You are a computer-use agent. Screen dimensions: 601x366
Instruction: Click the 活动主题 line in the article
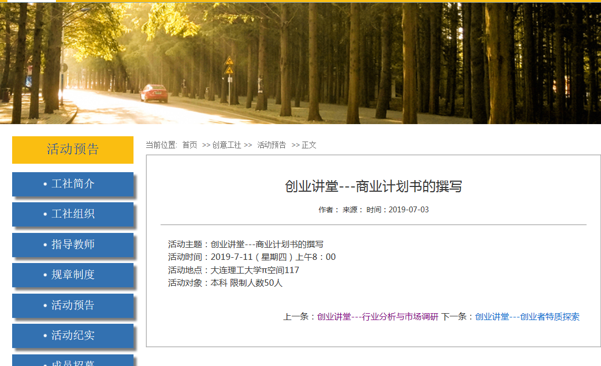coord(246,245)
